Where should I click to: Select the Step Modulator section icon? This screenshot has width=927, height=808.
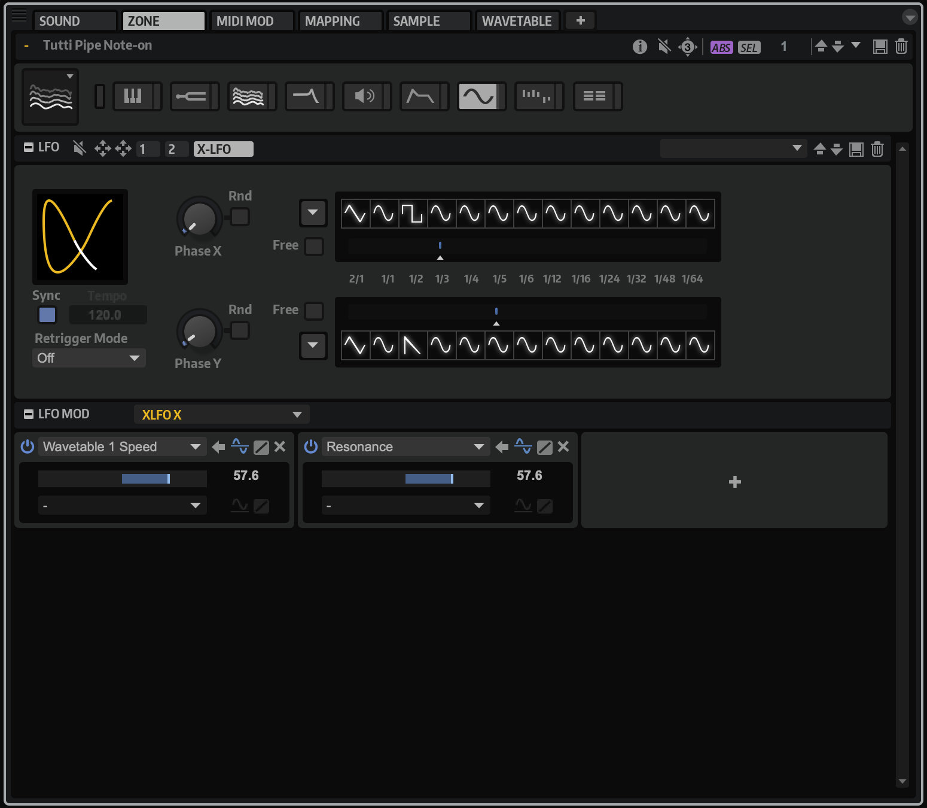coord(536,96)
